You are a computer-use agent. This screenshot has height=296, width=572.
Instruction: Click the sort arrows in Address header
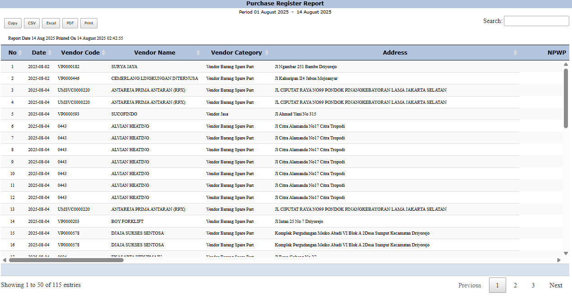(515, 53)
